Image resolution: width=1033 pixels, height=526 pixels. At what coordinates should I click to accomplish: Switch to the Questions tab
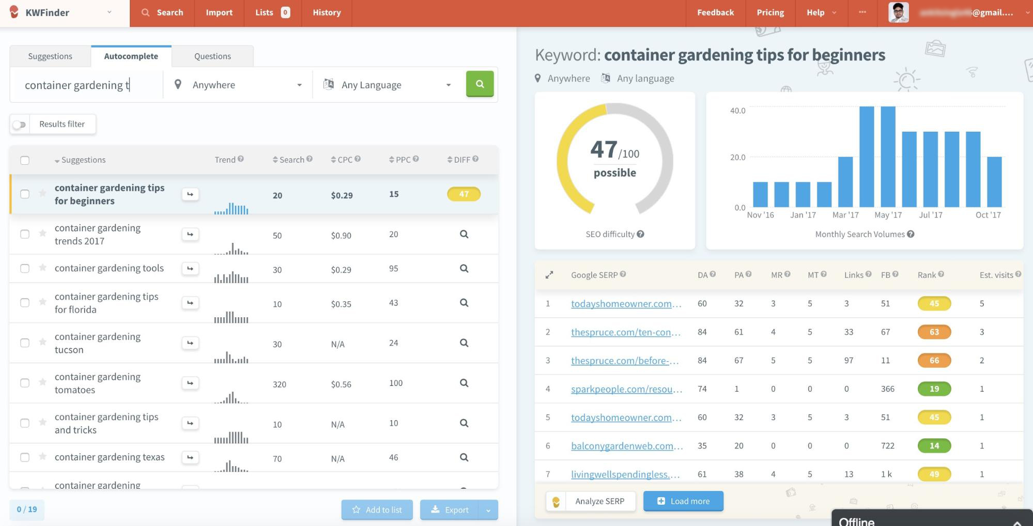click(212, 56)
